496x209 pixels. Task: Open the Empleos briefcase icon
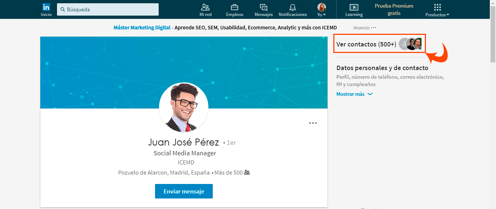coord(235,8)
